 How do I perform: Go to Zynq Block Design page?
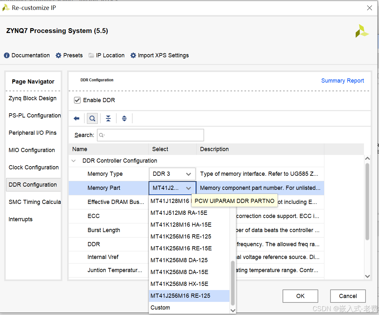pos(33,98)
